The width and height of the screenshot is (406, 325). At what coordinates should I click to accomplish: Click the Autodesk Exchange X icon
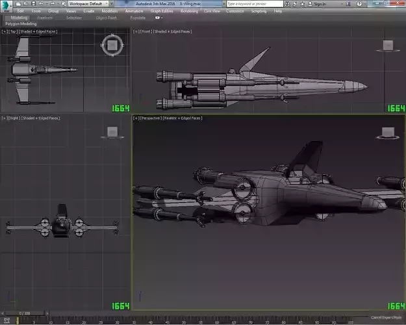pos(348,4)
